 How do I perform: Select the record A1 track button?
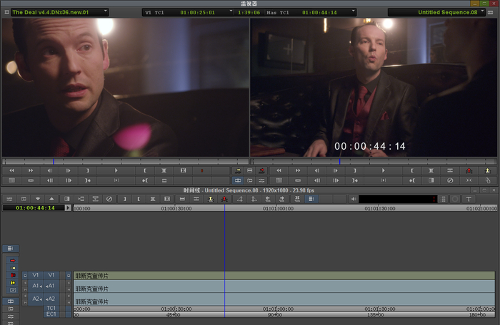[x=51, y=286]
